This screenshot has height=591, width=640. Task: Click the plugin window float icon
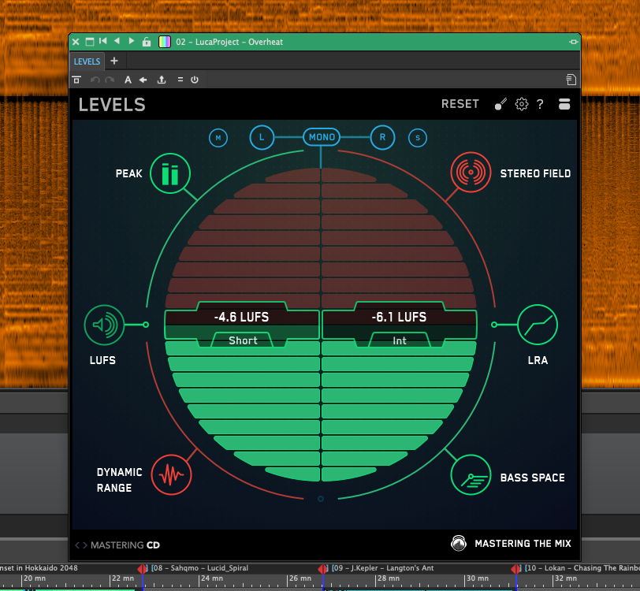click(x=90, y=42)
